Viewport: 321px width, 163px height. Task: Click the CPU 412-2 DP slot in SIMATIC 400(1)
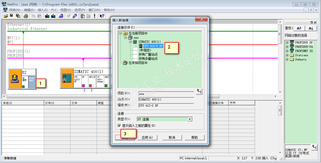77,82
